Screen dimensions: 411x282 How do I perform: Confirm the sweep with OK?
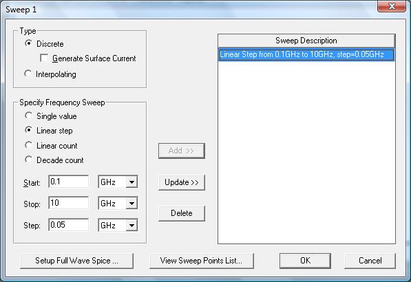(x=305, y=261)
